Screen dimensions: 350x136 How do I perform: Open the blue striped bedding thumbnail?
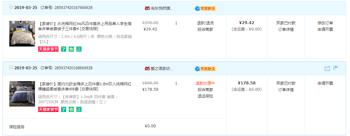coord(22,94)
